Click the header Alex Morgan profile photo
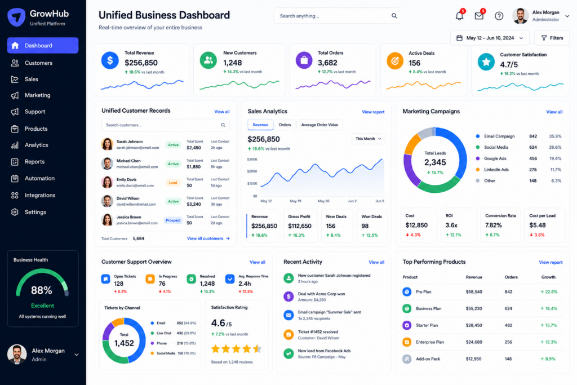The height and width of the screenshot is (385, 577). point(520,16)
